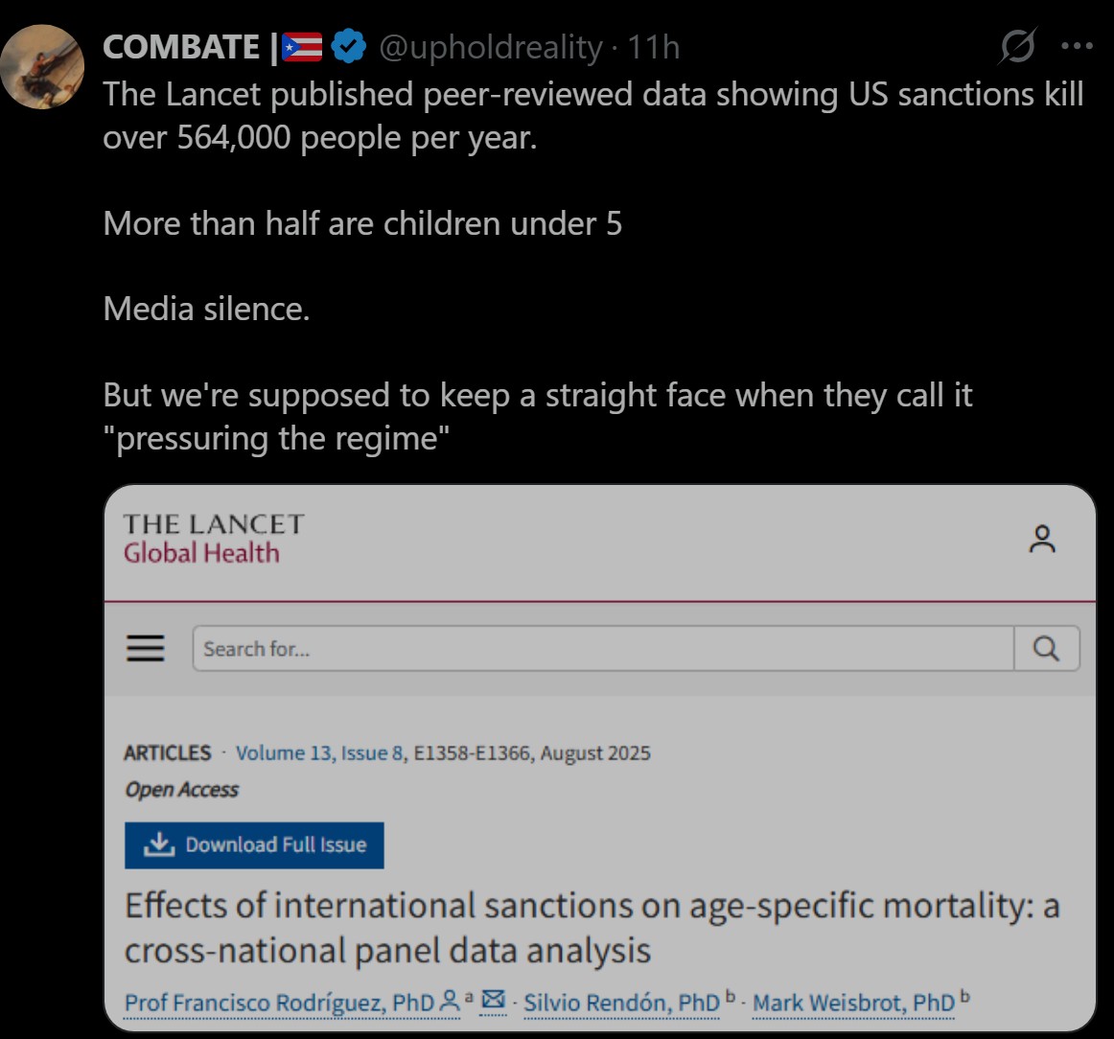The image size is (1114, 1039).
Task: Open author Prof Francisco Rodríguez link
Action: click(x=279, y=1004)
